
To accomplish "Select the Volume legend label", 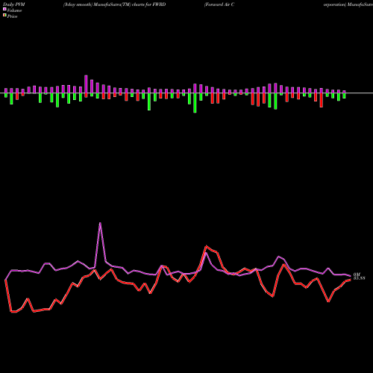I will [x=14, y=10].
